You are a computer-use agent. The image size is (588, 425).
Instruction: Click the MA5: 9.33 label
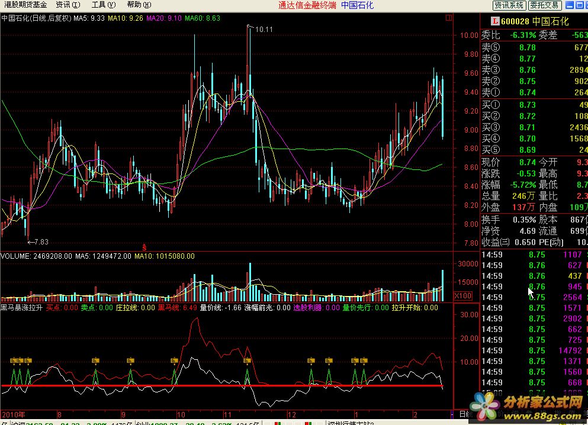click(x=89, y=18)
